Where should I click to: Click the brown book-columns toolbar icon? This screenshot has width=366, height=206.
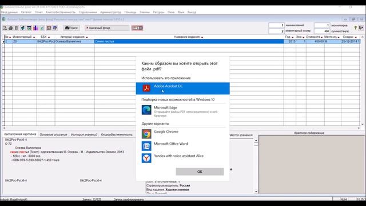click(49, 28)
